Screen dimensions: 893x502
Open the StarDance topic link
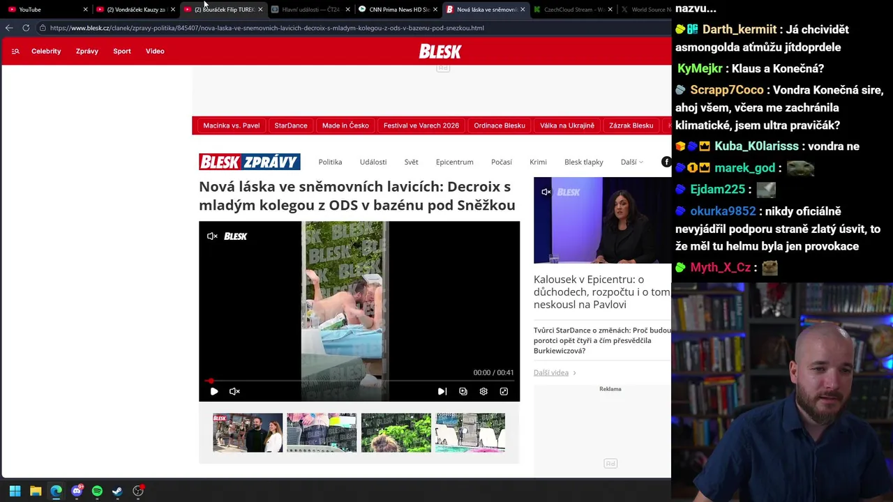pyautogui.click(x=291, y=125)
